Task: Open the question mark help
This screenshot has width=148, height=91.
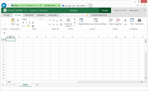Action: click(x=144, y=10)
